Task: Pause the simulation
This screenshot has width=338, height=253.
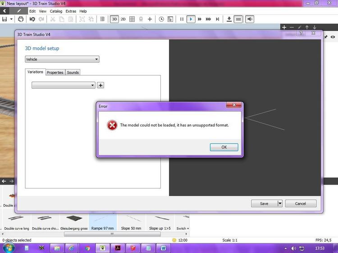Action: (182, 19)
